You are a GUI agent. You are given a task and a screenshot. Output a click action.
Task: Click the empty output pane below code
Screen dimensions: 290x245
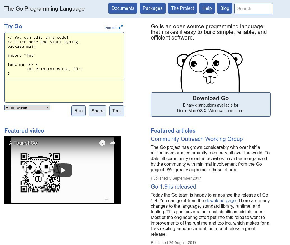point(64,91)
